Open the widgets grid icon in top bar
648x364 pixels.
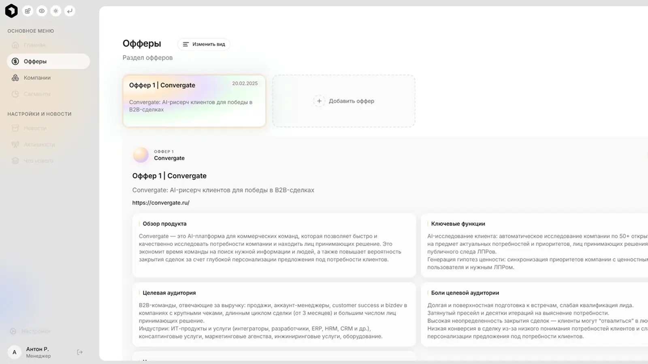28,11
